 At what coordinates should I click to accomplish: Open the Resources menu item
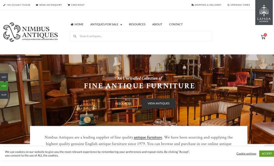click(x=137, y=24)
